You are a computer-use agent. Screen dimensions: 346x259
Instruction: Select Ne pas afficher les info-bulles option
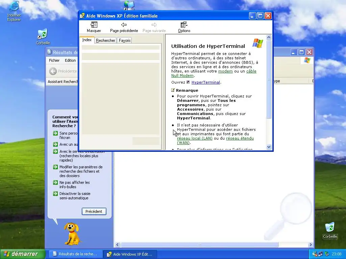point(75,184)
